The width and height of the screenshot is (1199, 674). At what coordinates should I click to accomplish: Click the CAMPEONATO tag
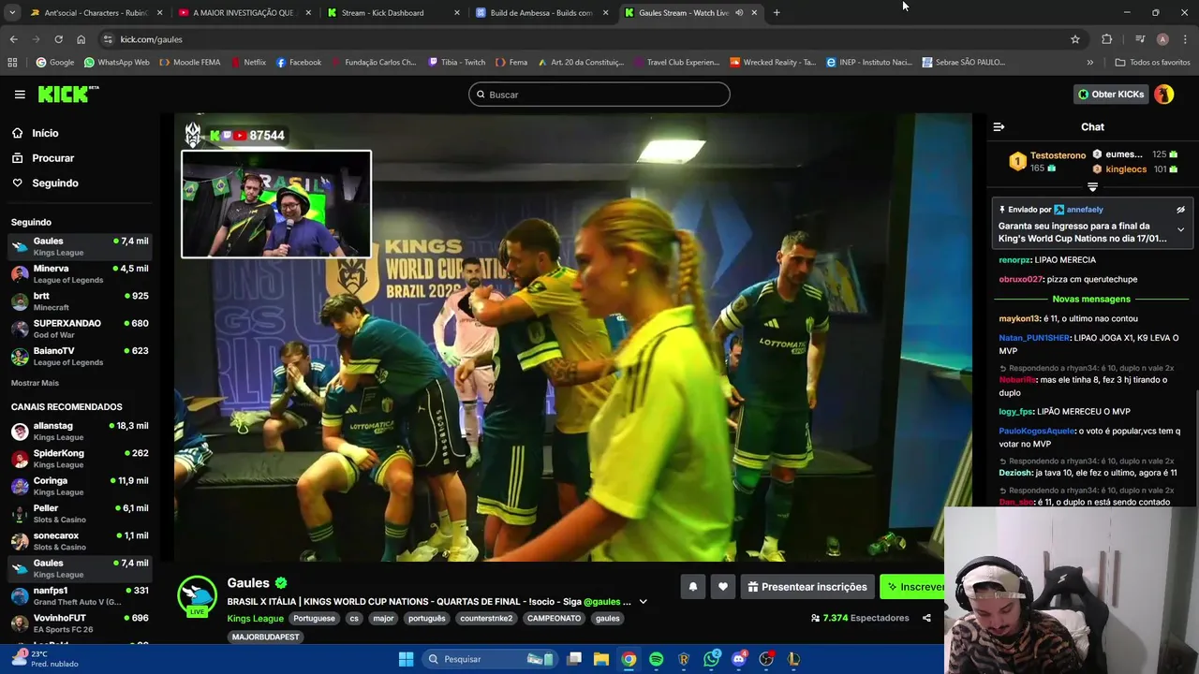point(554,619)
